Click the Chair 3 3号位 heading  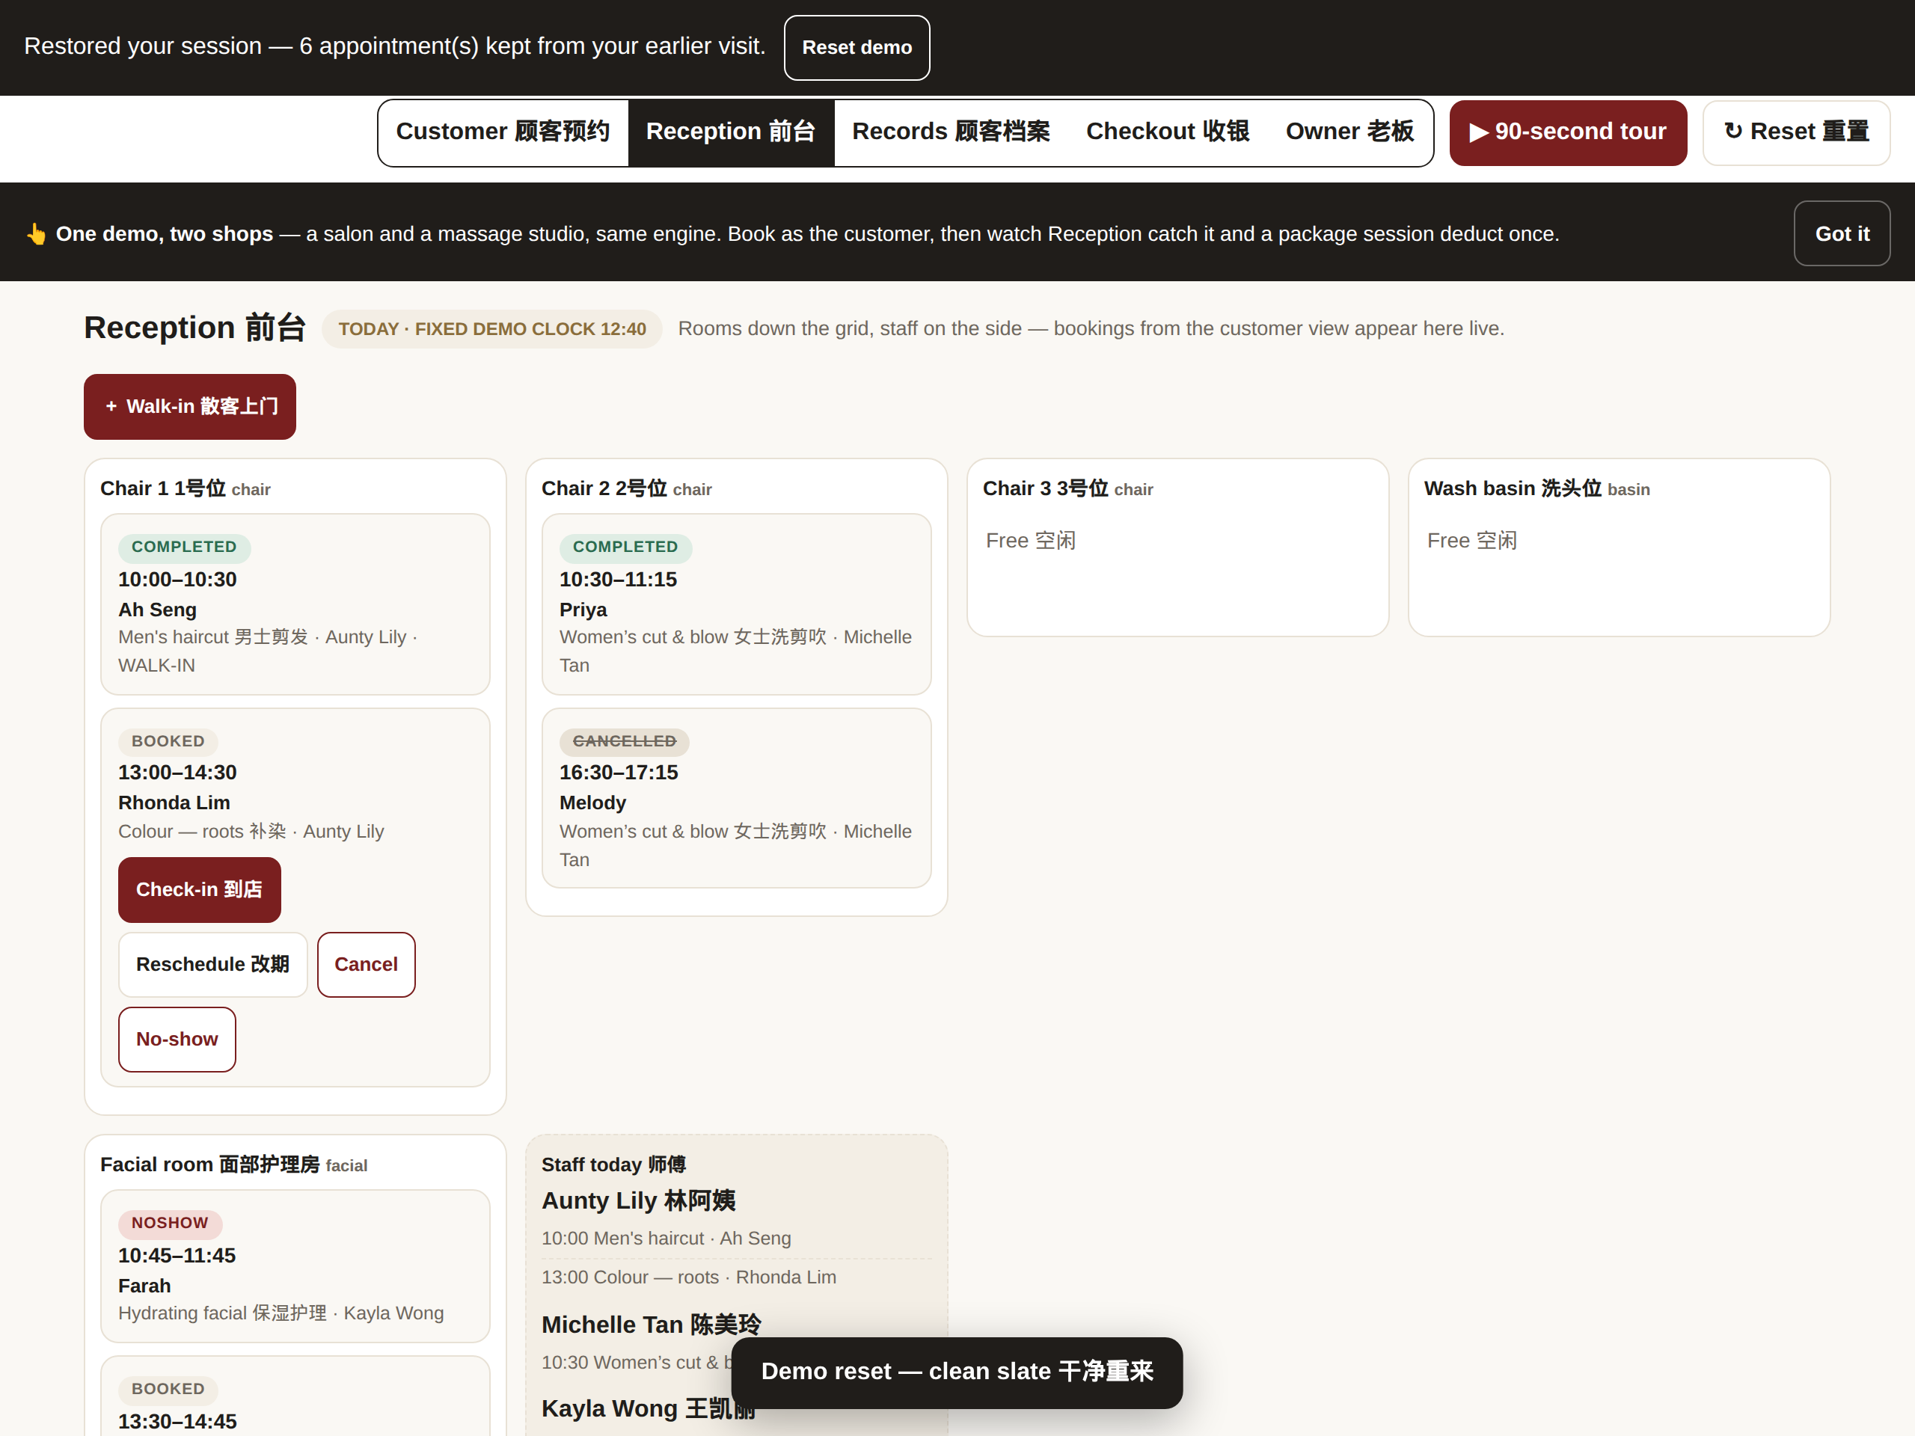1067,489
